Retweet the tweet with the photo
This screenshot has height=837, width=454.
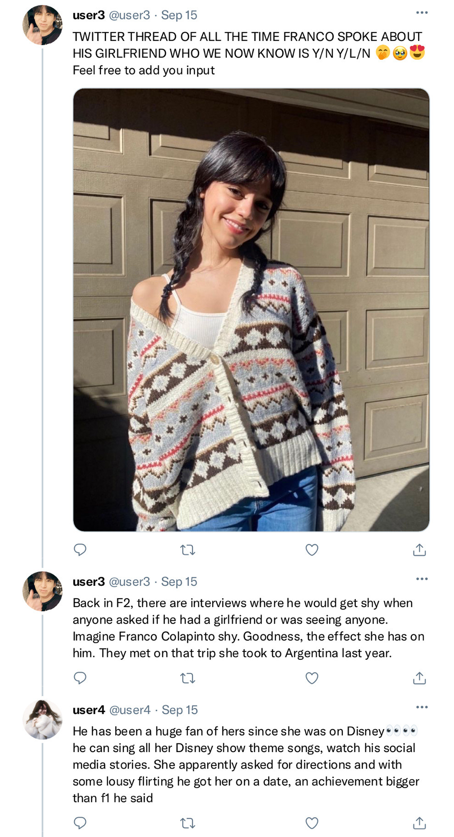tap(188, 550)
